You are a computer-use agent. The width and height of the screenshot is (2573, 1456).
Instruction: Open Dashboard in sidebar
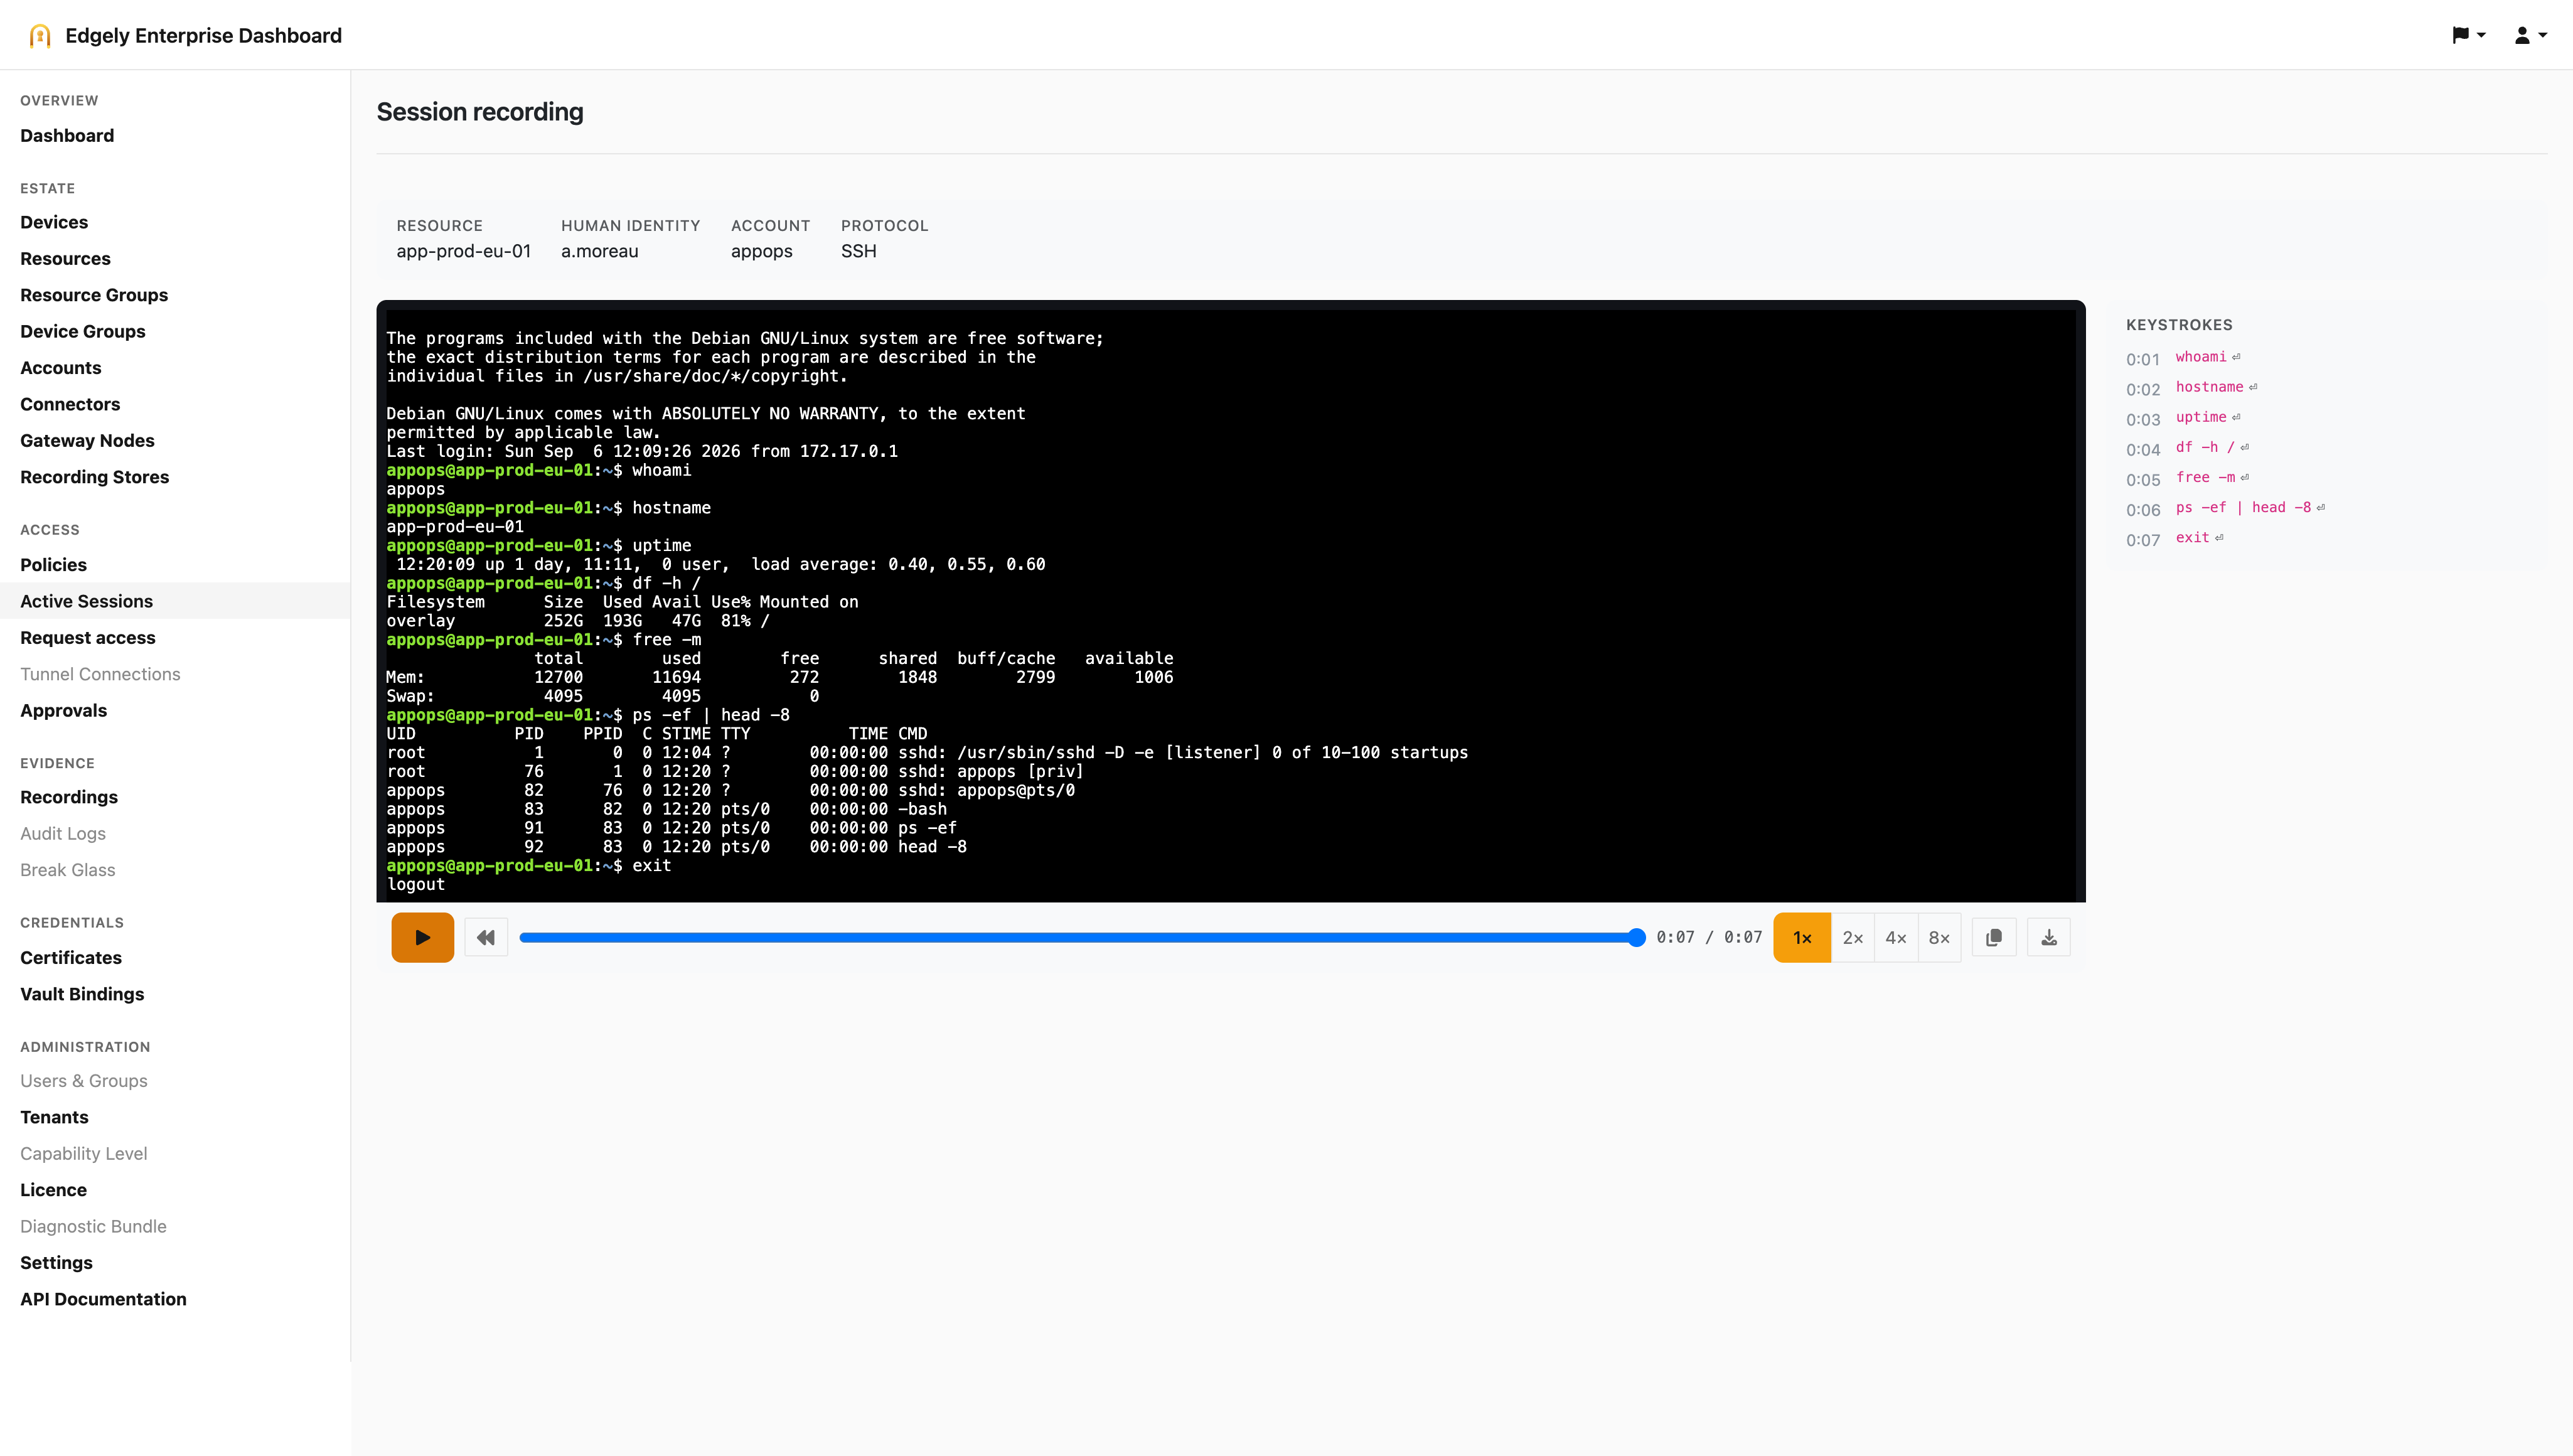tap(67, 135)
